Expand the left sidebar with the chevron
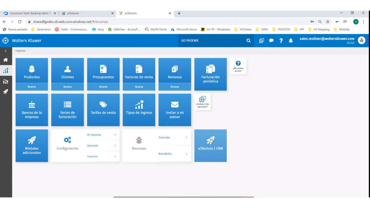The width and height of the screenshot is (370, 208). coord(6,51)
